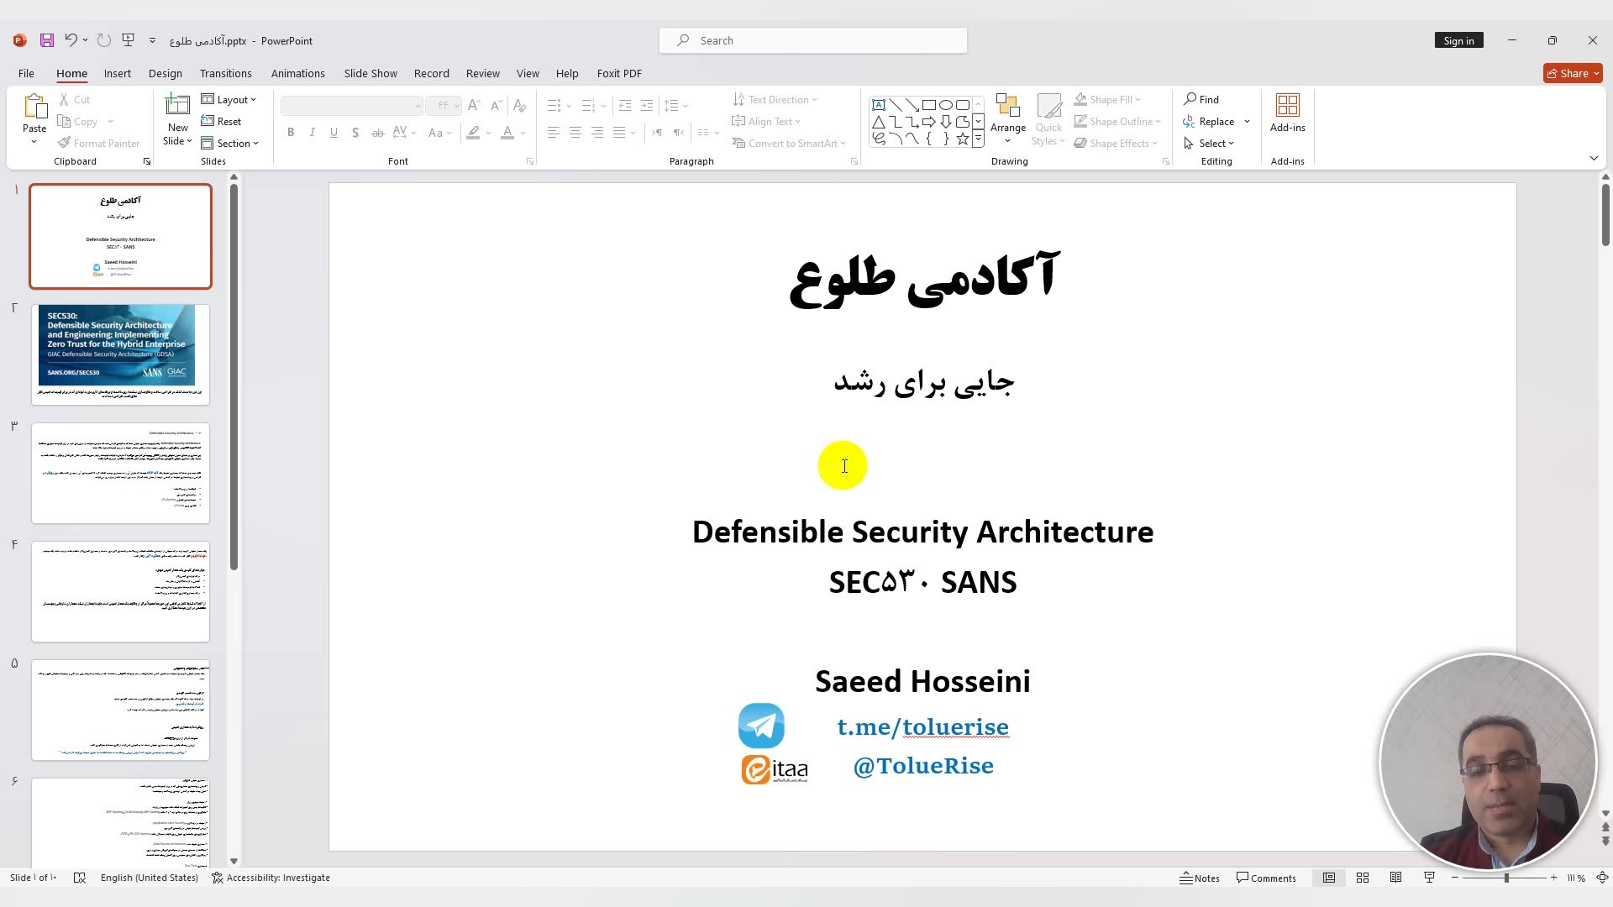Select slide 2 SEC530 thumbnail
This screenshot has width=1613, height=907.
120,354
